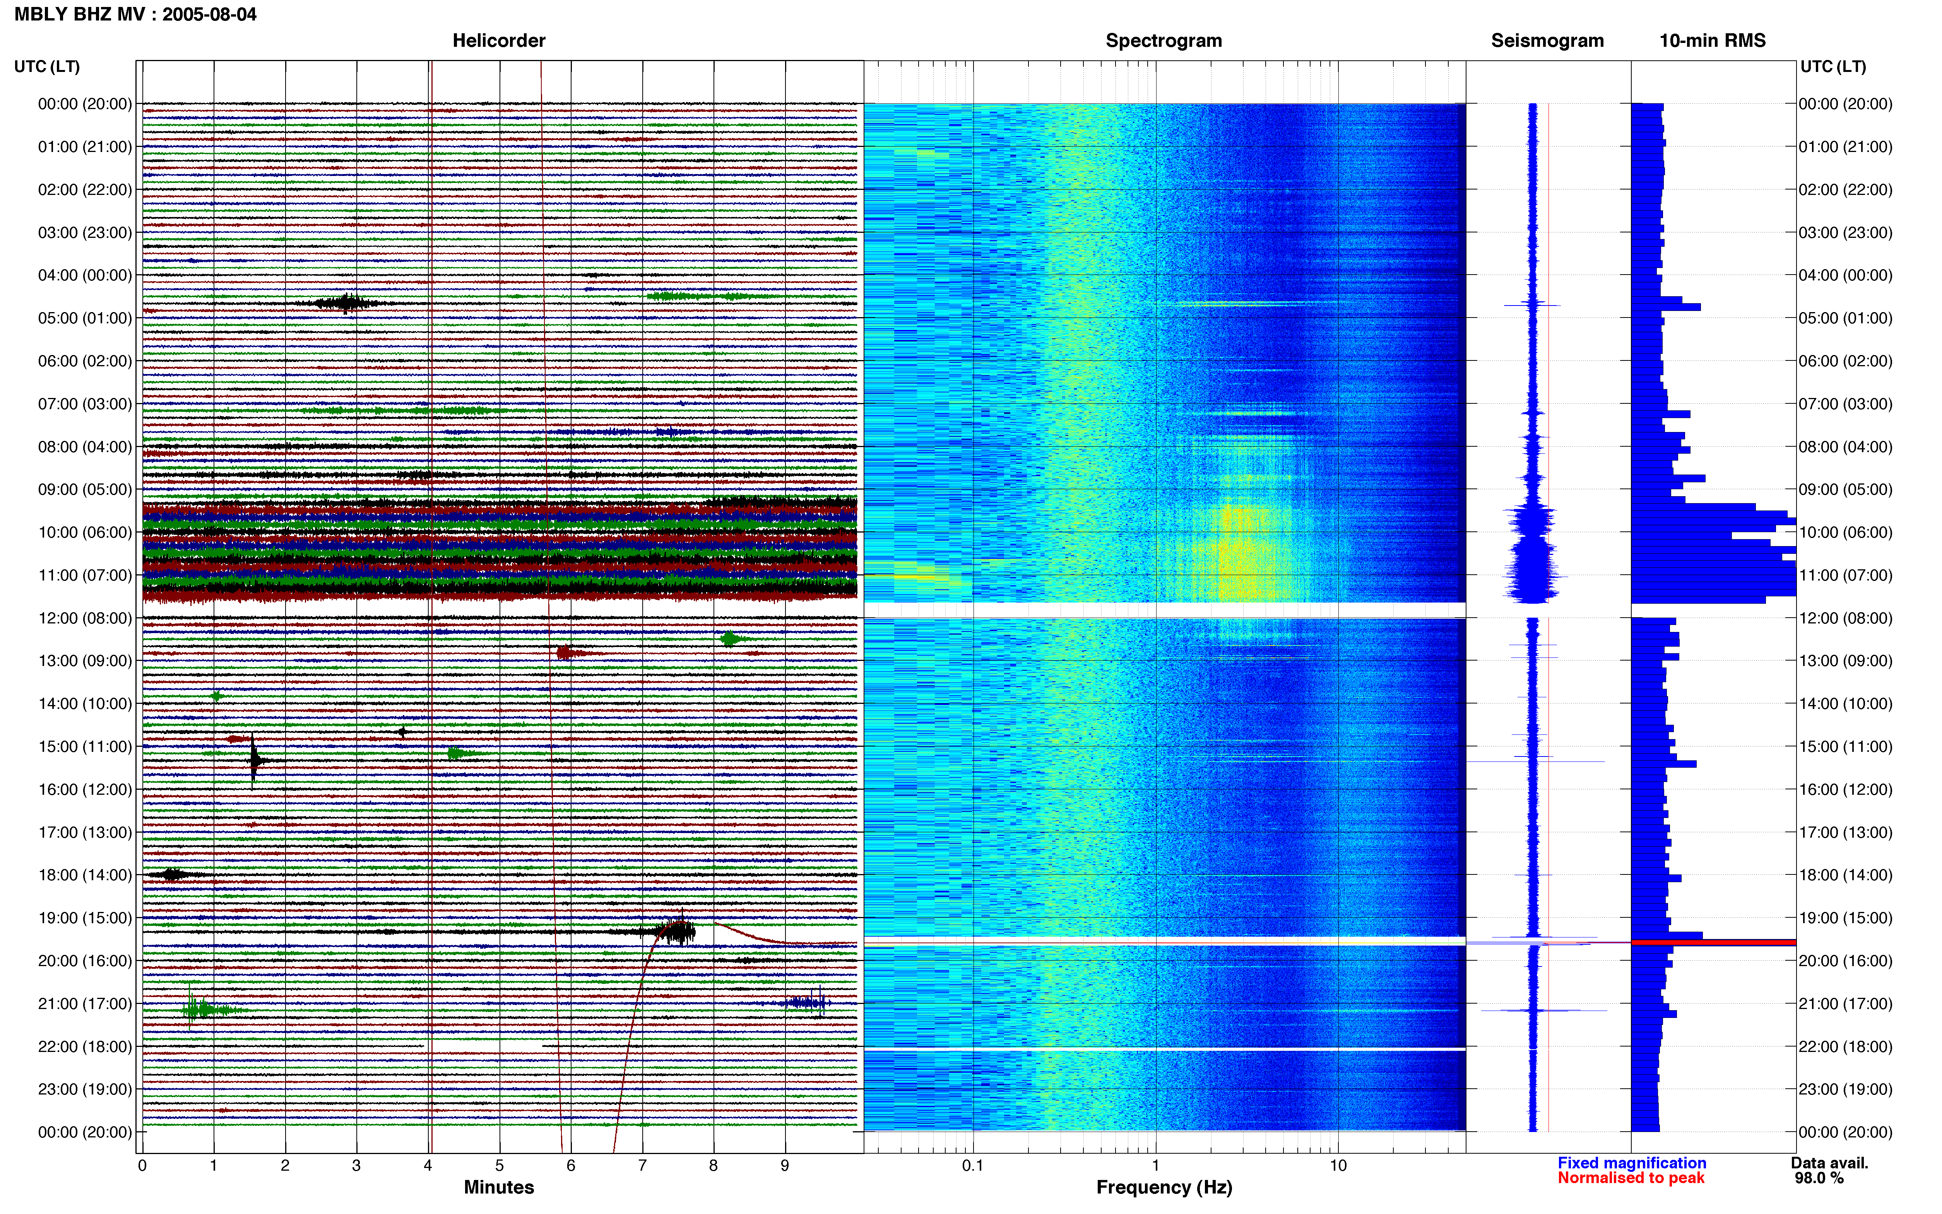Click minute tick label 0 on helicorder axis
Viewport: 1942px width, 1214px height.
(x=142, y=1166)
